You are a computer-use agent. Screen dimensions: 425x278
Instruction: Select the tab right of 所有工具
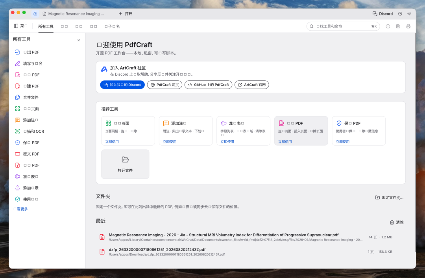point(64,26)
